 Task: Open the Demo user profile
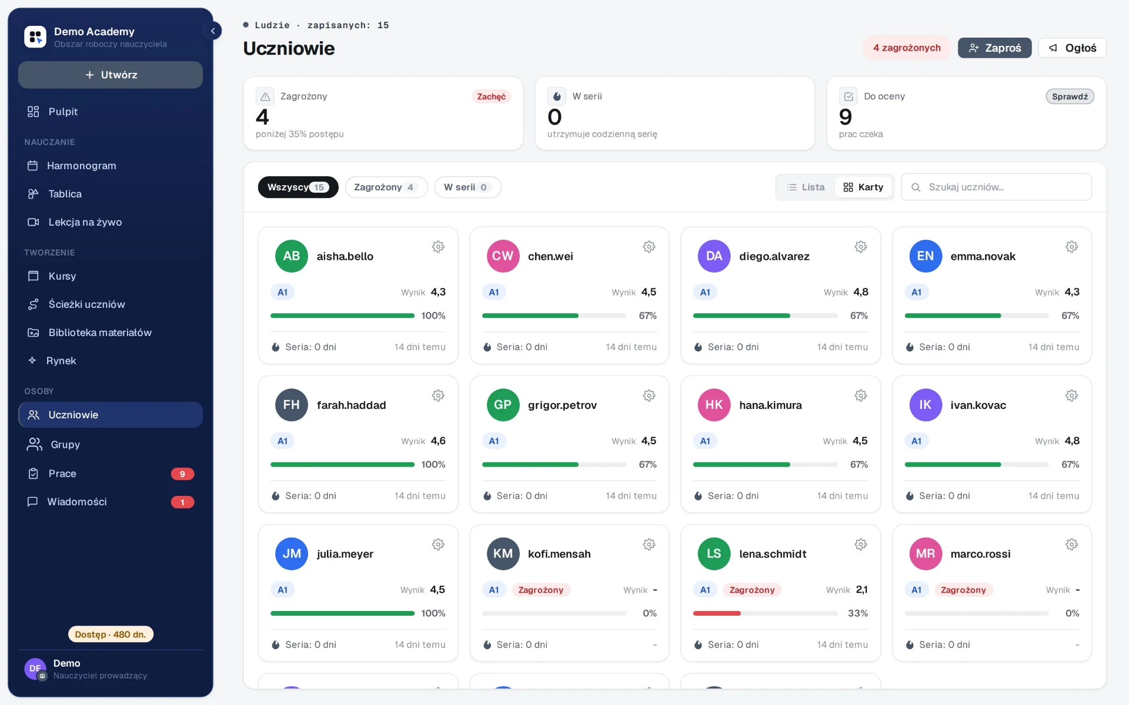(111, 669)
